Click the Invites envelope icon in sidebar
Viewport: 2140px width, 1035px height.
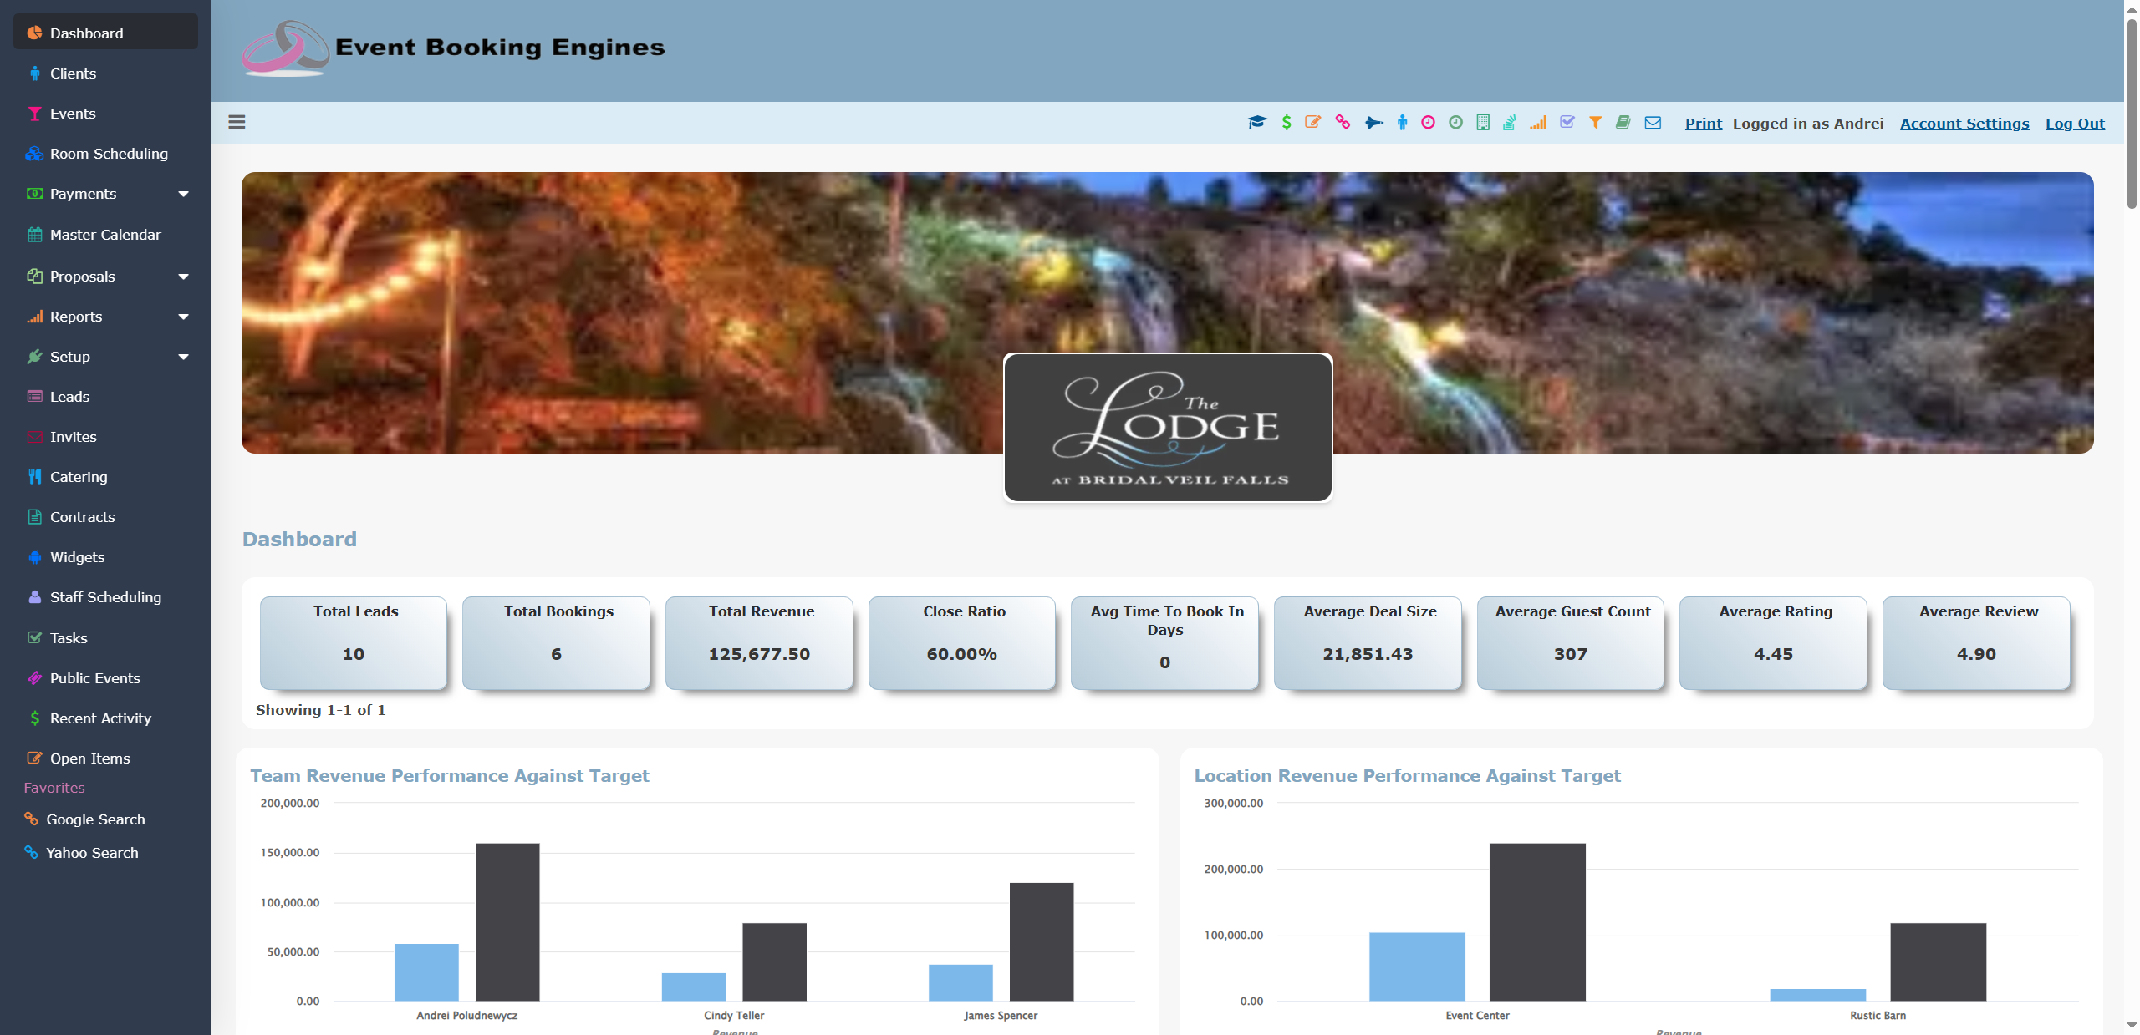click(34, 437)
